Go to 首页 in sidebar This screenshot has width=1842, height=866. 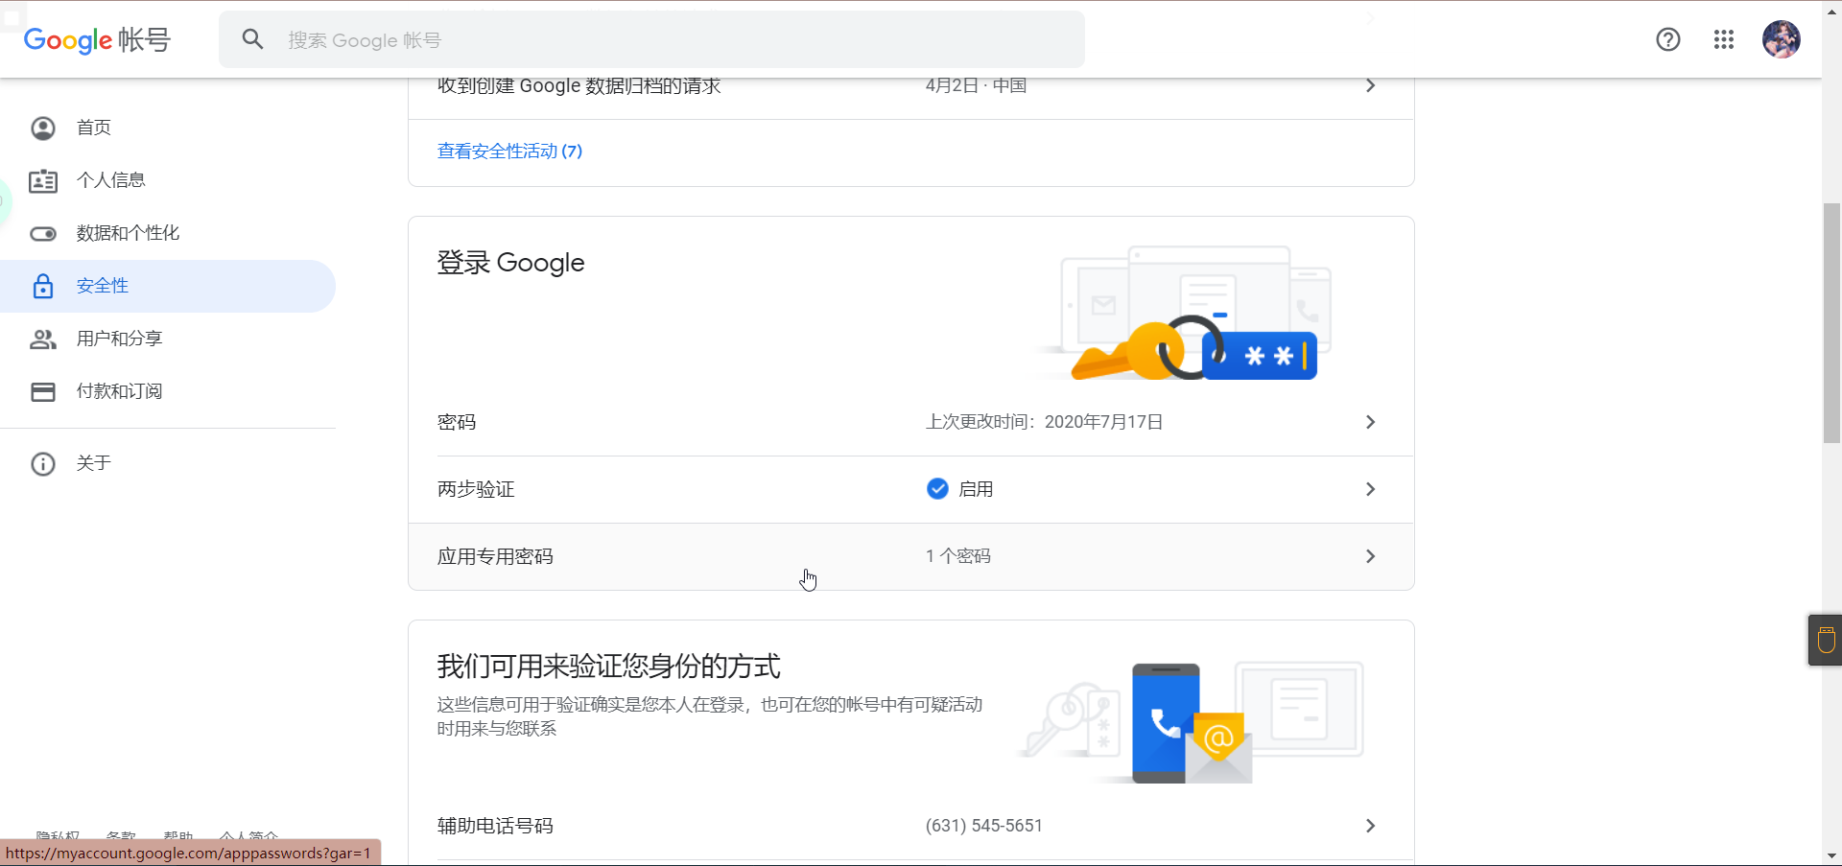168,128
